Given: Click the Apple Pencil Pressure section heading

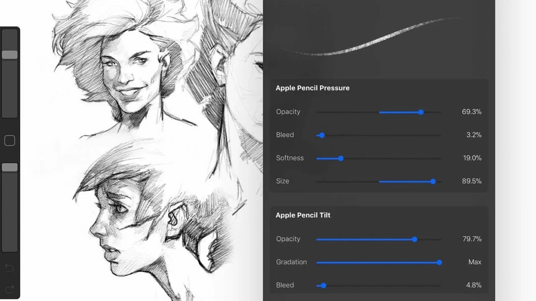Looking at the screenshot, I should pyautogui.click(x=312, y=88).
